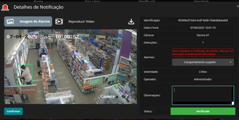This screenshot has width=239, height=120.
Task: Click the Operador label
Action: pos(150,79)
